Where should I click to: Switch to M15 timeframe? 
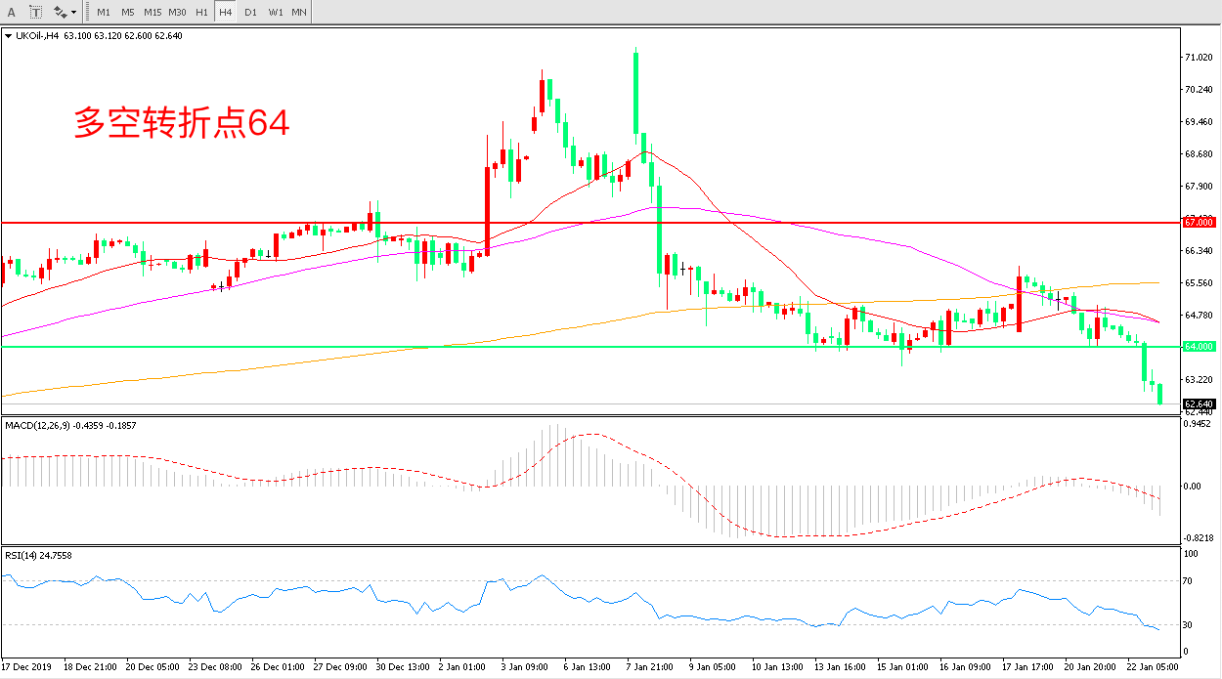153,13
